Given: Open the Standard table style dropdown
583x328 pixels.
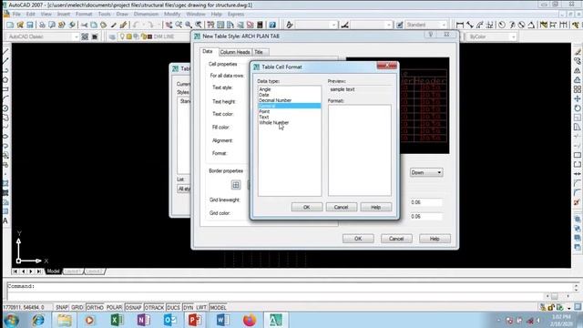Looking at the screenshot, I should point(426,25).
